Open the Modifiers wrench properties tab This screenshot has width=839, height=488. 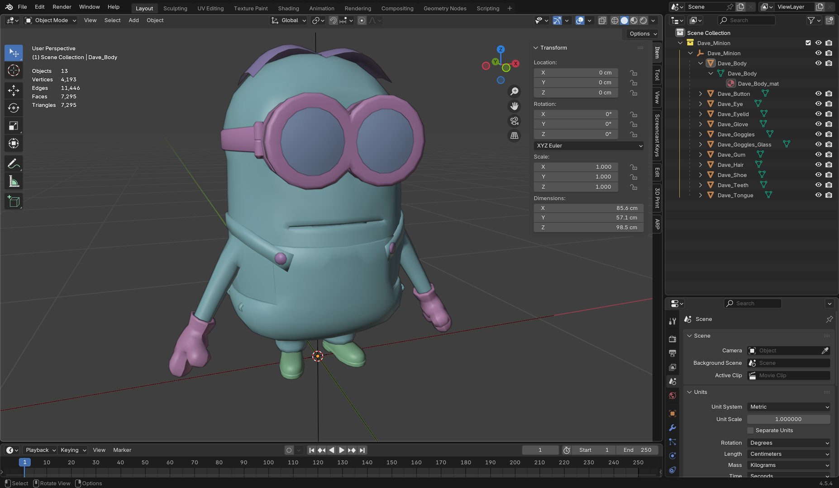(x=672, y=428)
